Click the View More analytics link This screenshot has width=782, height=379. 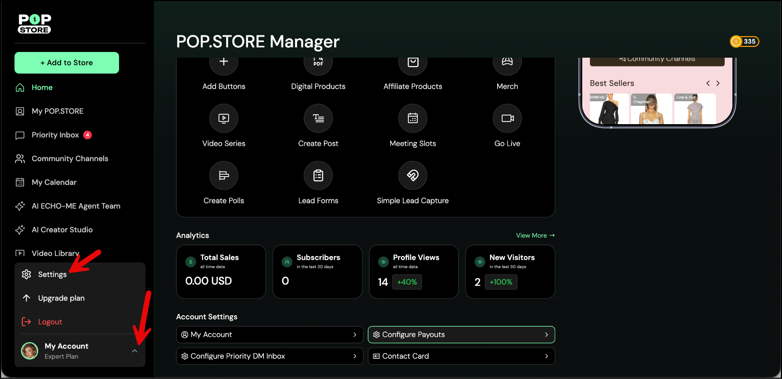535,235
